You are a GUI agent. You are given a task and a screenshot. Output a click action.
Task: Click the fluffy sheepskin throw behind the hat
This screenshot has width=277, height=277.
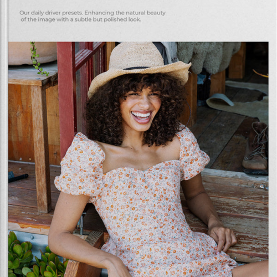208,57
